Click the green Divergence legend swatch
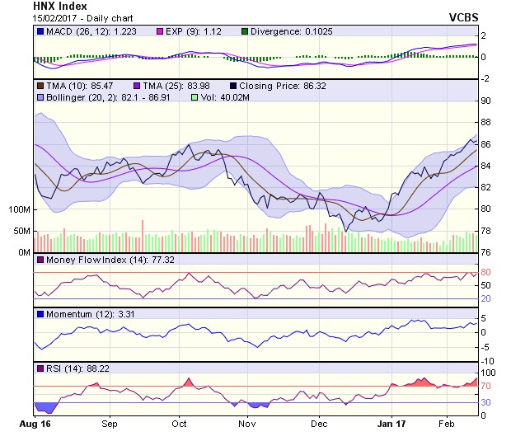 pos(243,31)
